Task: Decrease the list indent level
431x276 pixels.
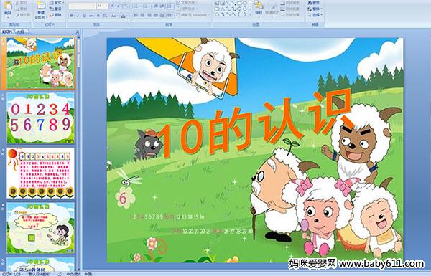Action: 155,6
